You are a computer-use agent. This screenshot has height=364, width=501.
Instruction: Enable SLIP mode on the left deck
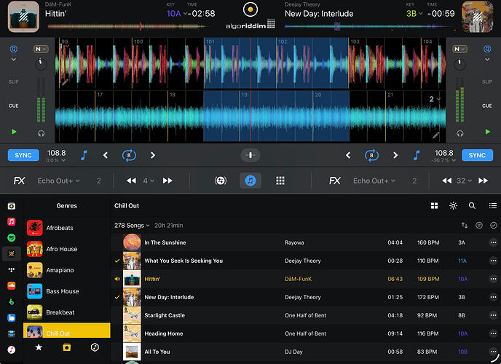[13, 82]
